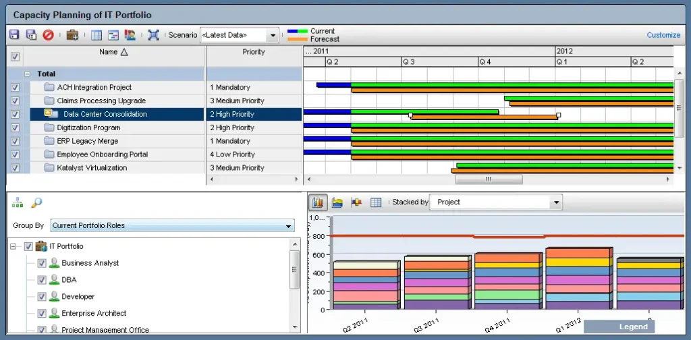
Task: Select the stacked bar chart view icon
Action: coord(318,202)
